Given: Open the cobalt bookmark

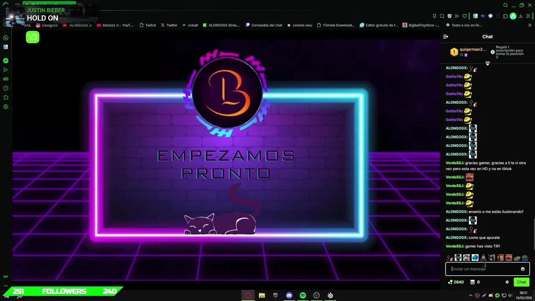Looking at the screenshot, I should [190, 25].
